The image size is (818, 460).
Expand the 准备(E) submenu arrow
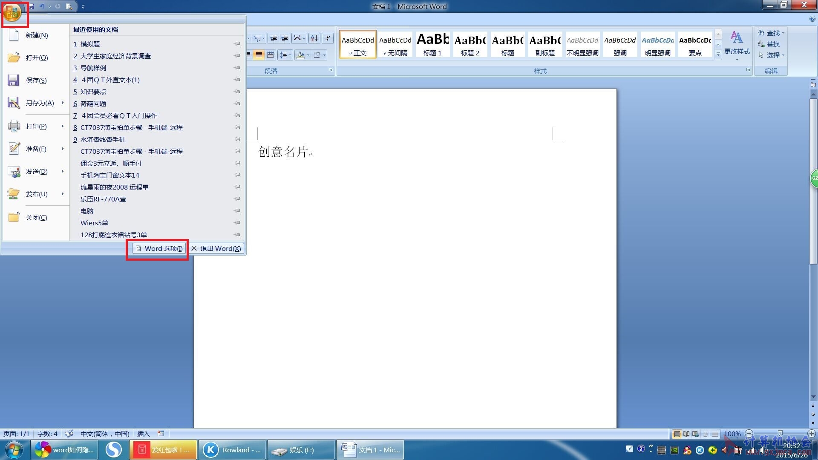[63, 149]
